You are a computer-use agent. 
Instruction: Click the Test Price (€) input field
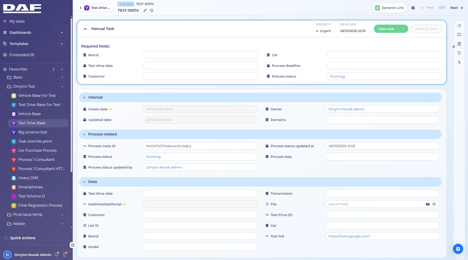[x=382, y=215]
